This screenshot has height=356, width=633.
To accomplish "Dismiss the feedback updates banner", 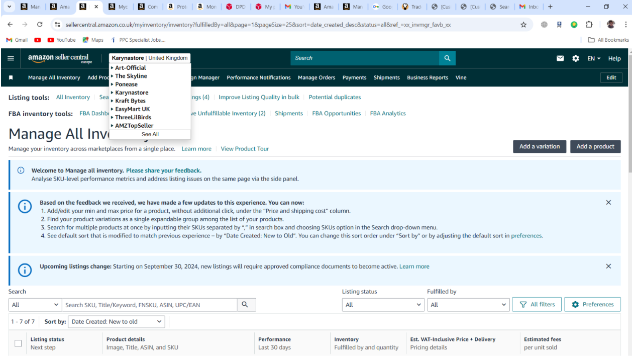I will pyautogui.click(x=608, y=203).
